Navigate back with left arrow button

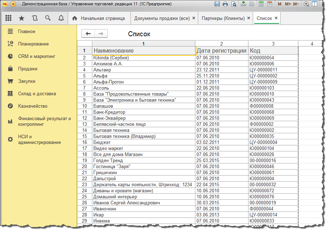(88, 33)
